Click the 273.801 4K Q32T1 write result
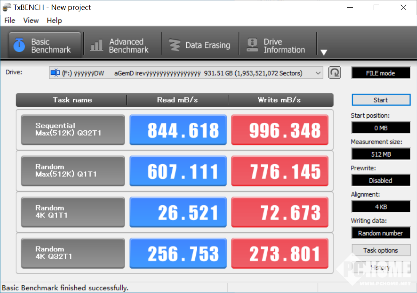The width and height of the screenshot is (417, 293). tap(280, 253)
